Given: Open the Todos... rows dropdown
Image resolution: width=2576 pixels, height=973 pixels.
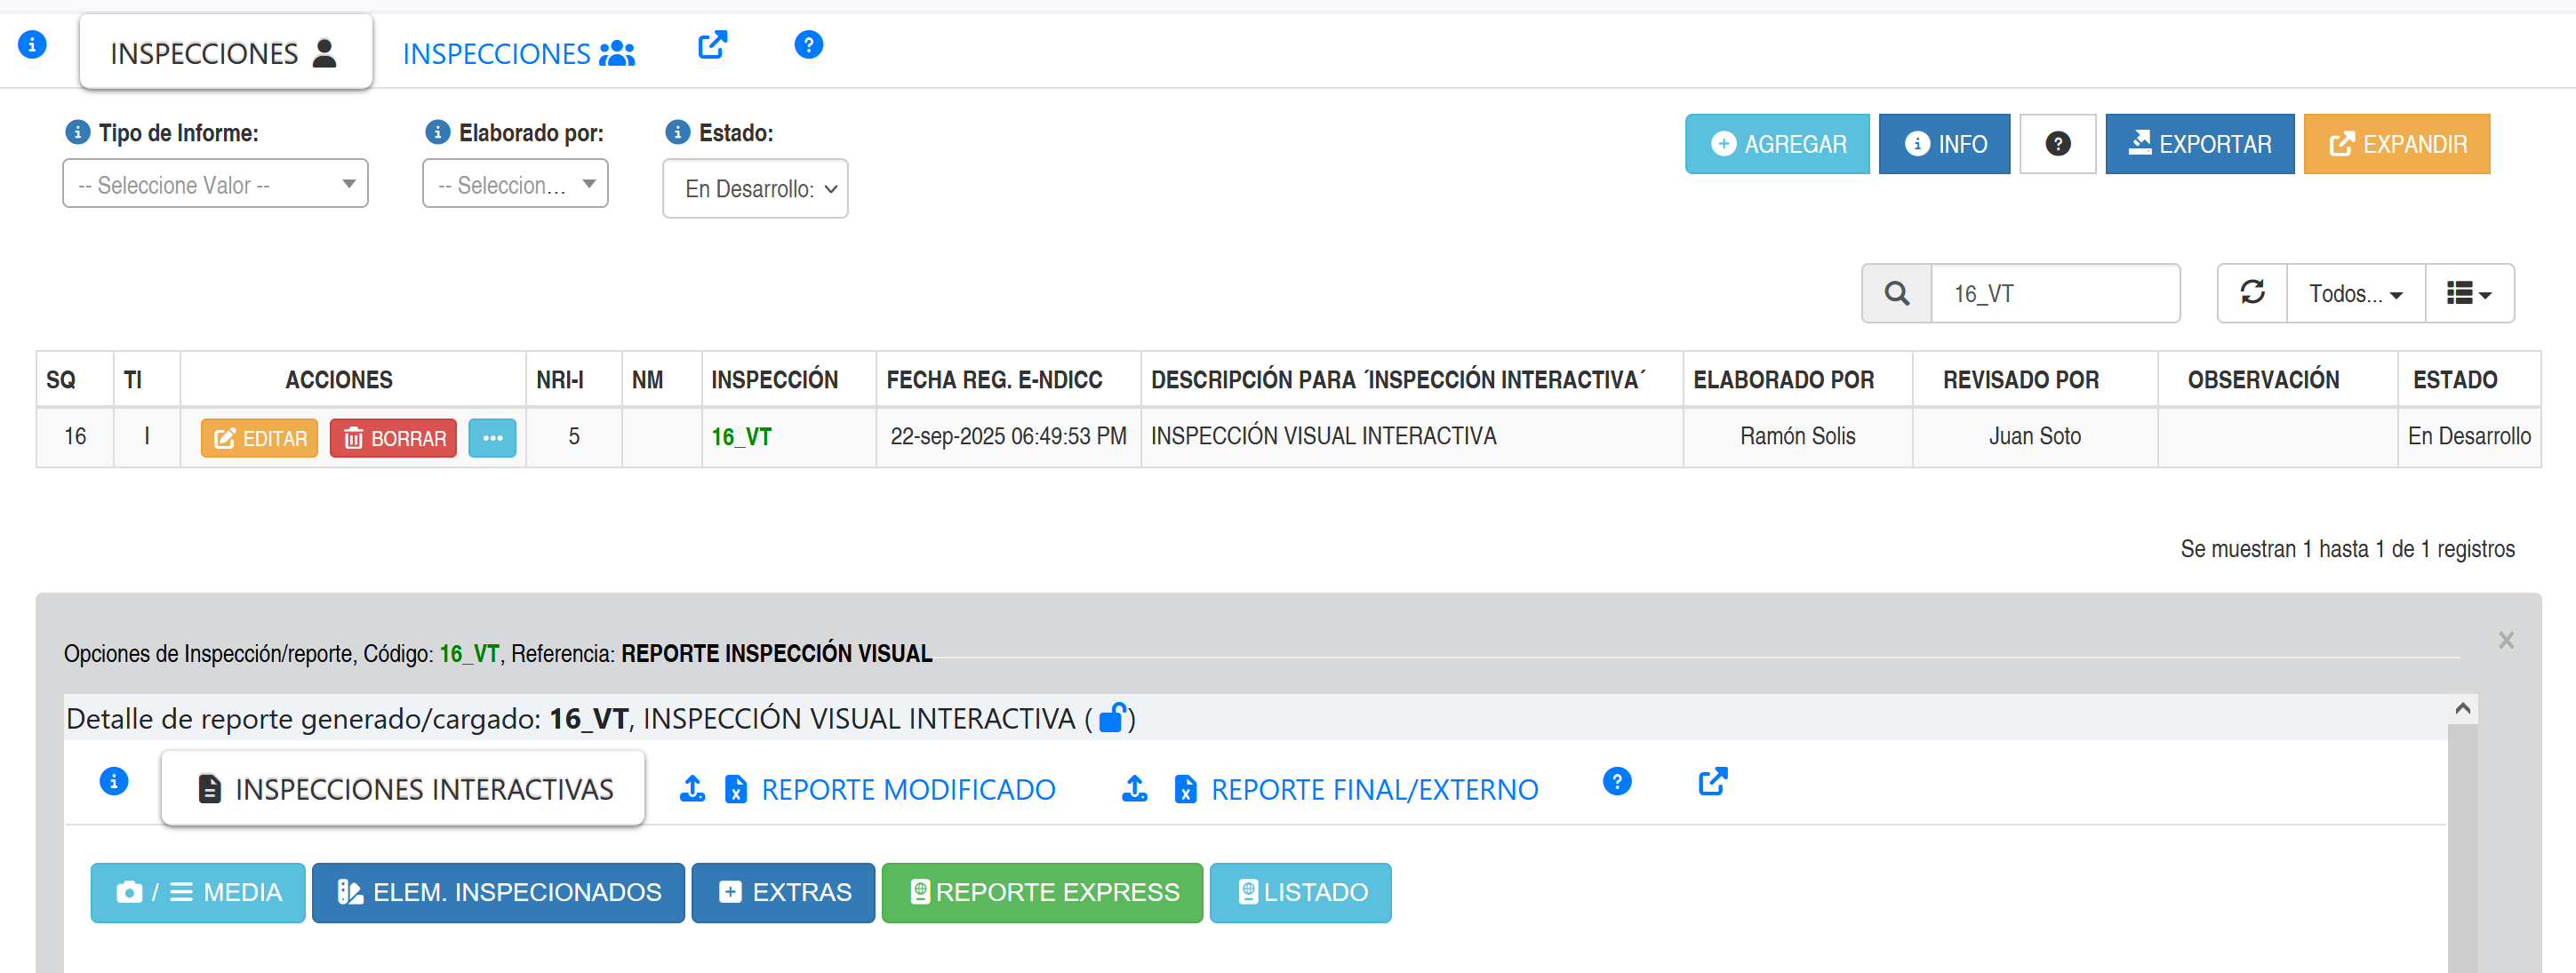Looking at the screenshot, I should pos(2355,294).
